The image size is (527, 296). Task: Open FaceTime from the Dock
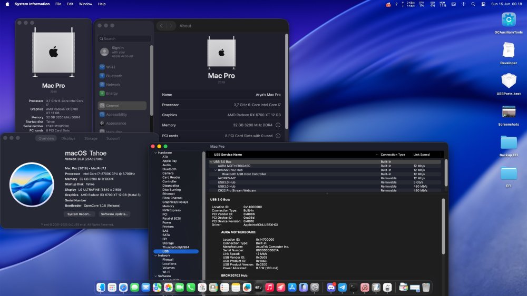(x=180, y=287)
